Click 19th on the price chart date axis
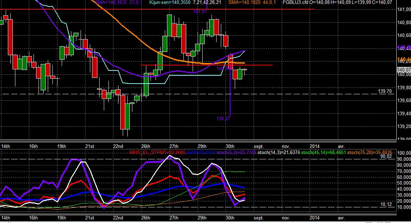The height and width of the screenshot is (223, 411). 62,147
